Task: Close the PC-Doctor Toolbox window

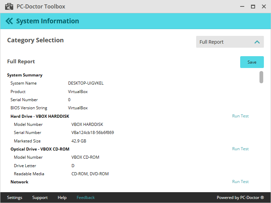Action: tap(264, 6)
